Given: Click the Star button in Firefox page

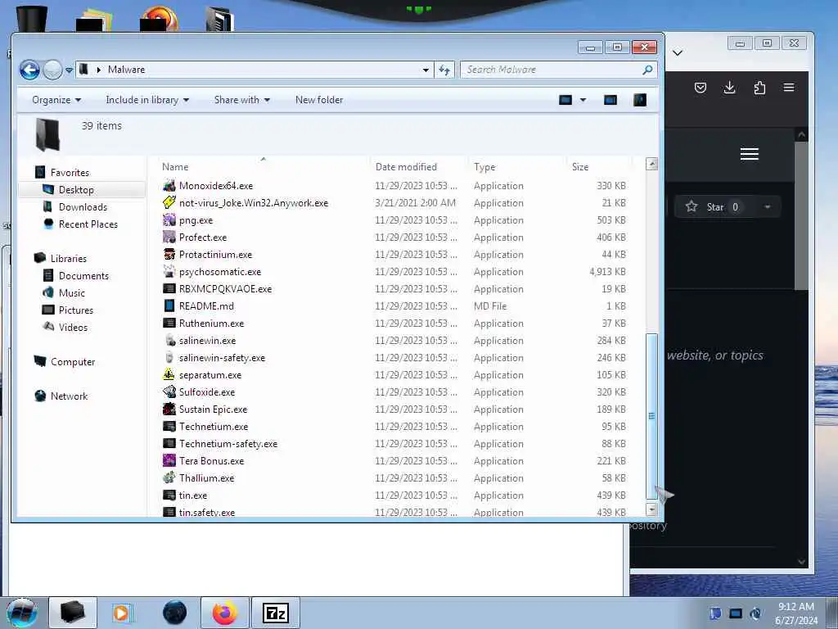Looking at the screenshot, I should click(715, 207).
